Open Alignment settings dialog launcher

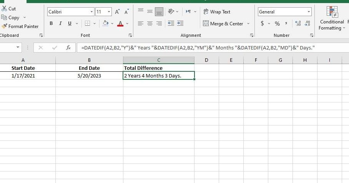(x=252, y=35)
